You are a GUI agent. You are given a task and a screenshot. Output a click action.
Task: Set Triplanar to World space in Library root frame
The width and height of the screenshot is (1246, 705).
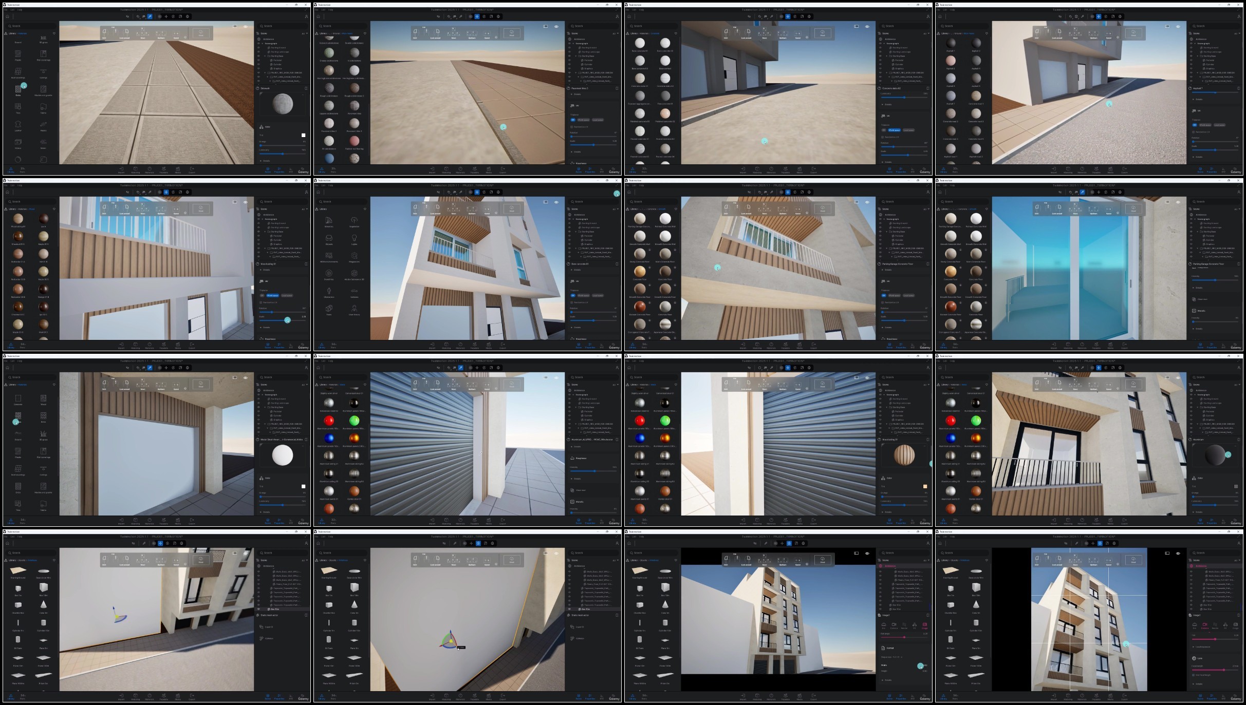pos(583,295)
